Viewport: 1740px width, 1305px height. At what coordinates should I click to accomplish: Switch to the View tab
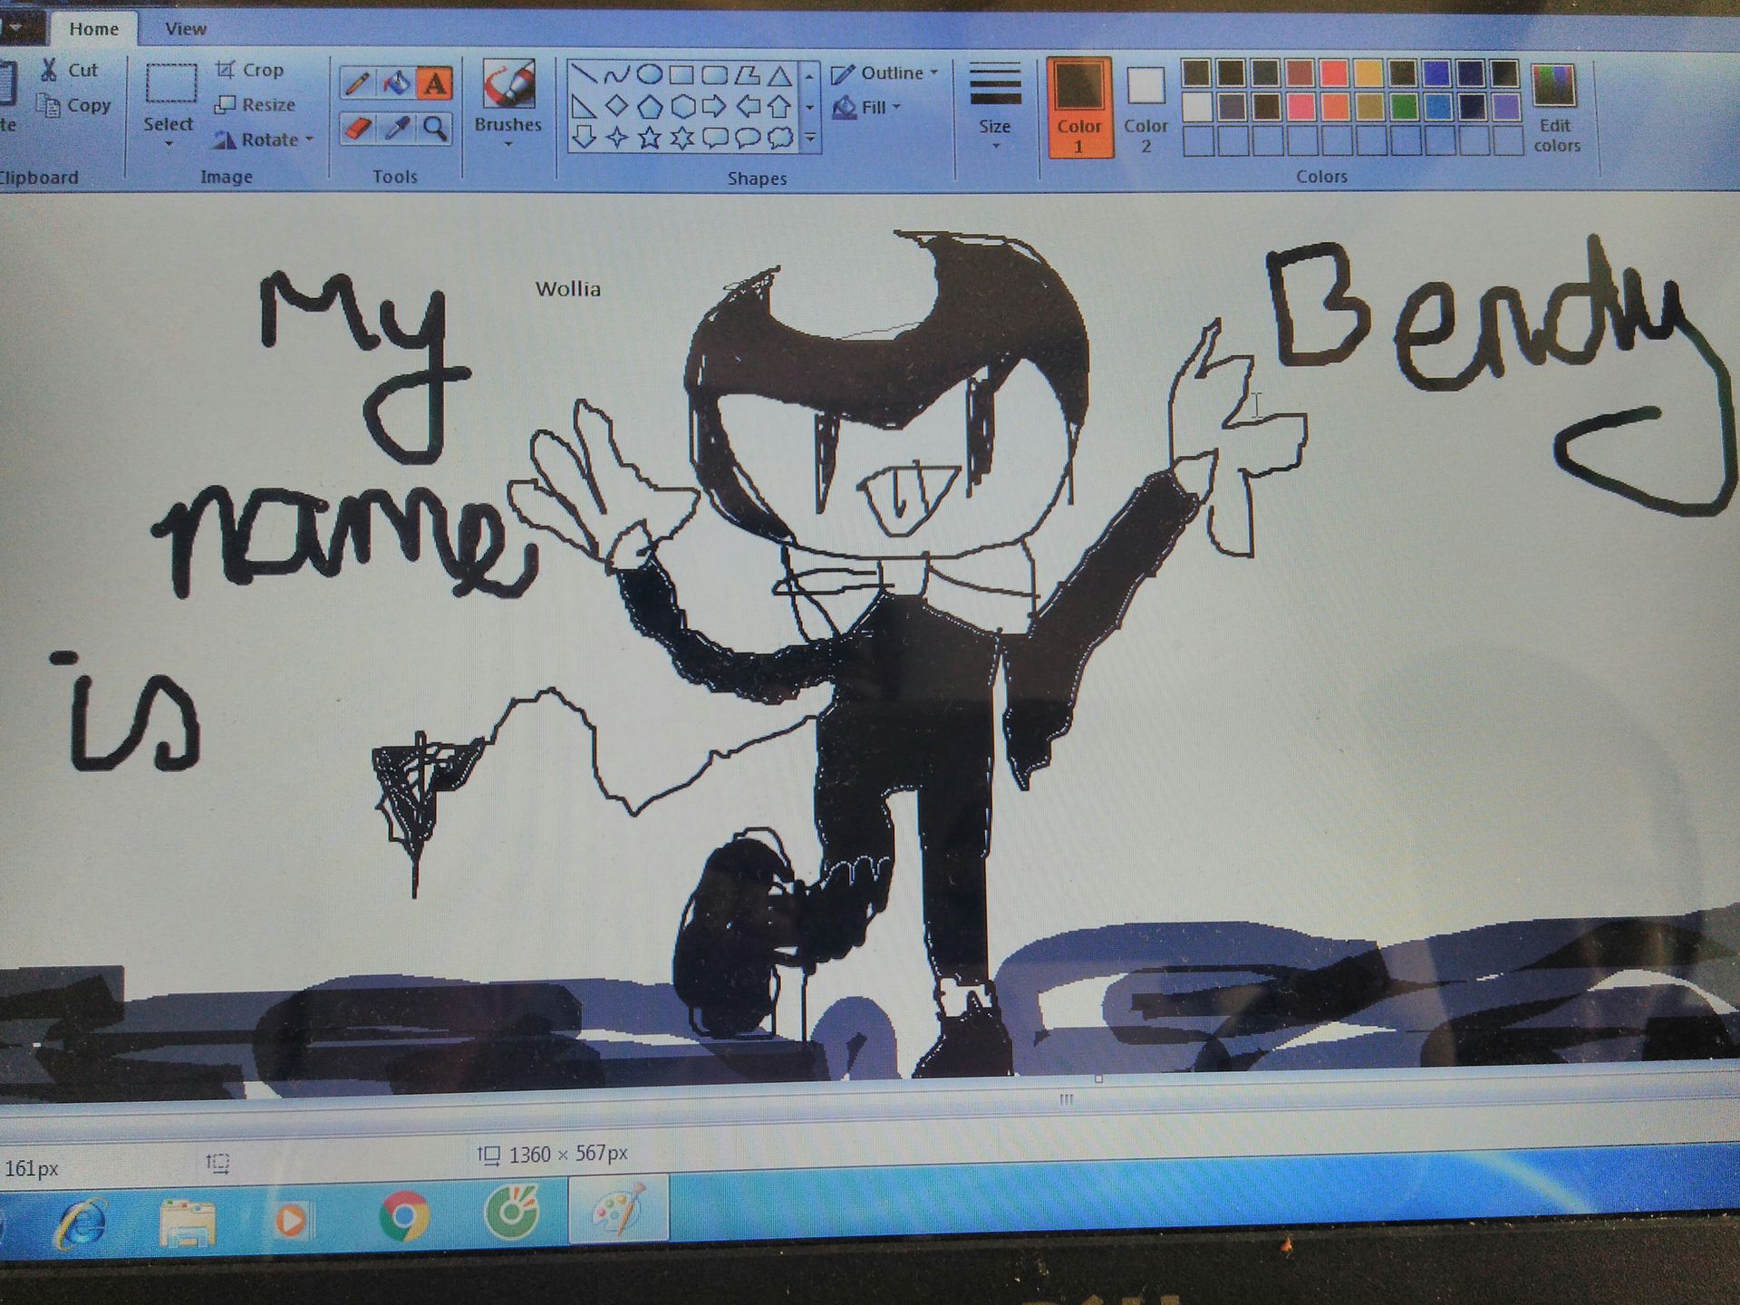pos(186,29)
